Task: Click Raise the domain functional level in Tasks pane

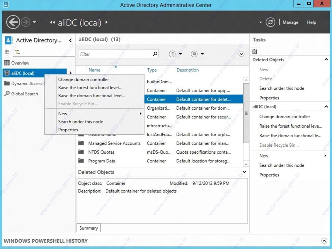Action: (x=290, y=135)
